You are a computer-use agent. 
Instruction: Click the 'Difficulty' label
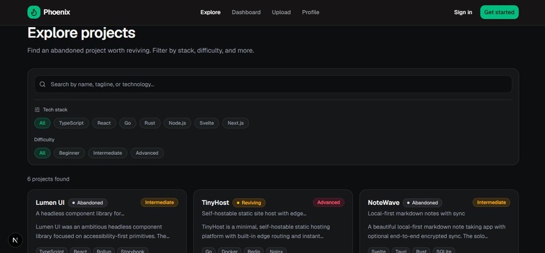(44, 139)
